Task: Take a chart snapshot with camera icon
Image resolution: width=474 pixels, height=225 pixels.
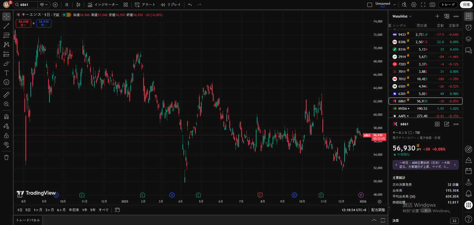Action: point(433,5)
